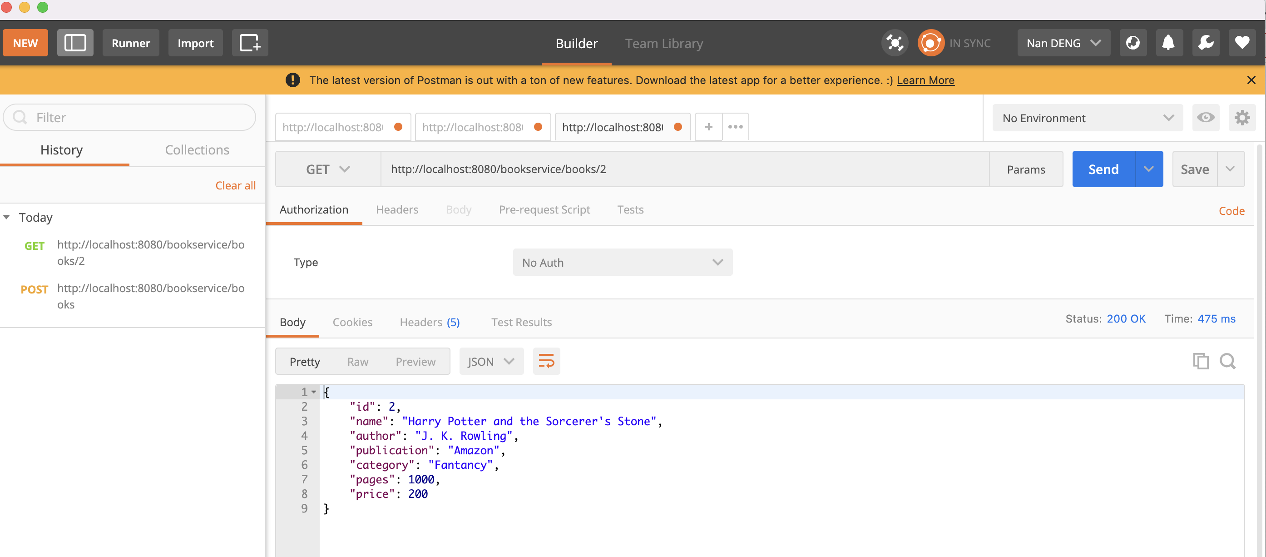Select the Collections sidebar tab
The width and height of the screenshot is (1266, 557).
click(197, 149)
